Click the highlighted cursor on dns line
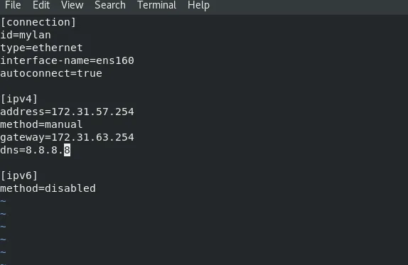This screenshot has height=265, width=408. 67,150
